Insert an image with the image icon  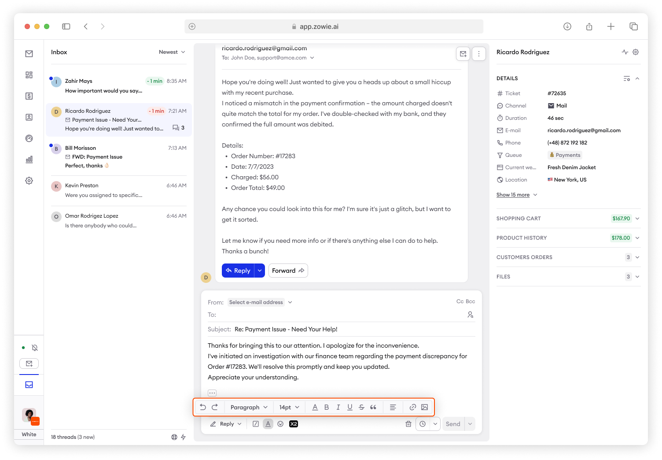[x=424, y=407]
